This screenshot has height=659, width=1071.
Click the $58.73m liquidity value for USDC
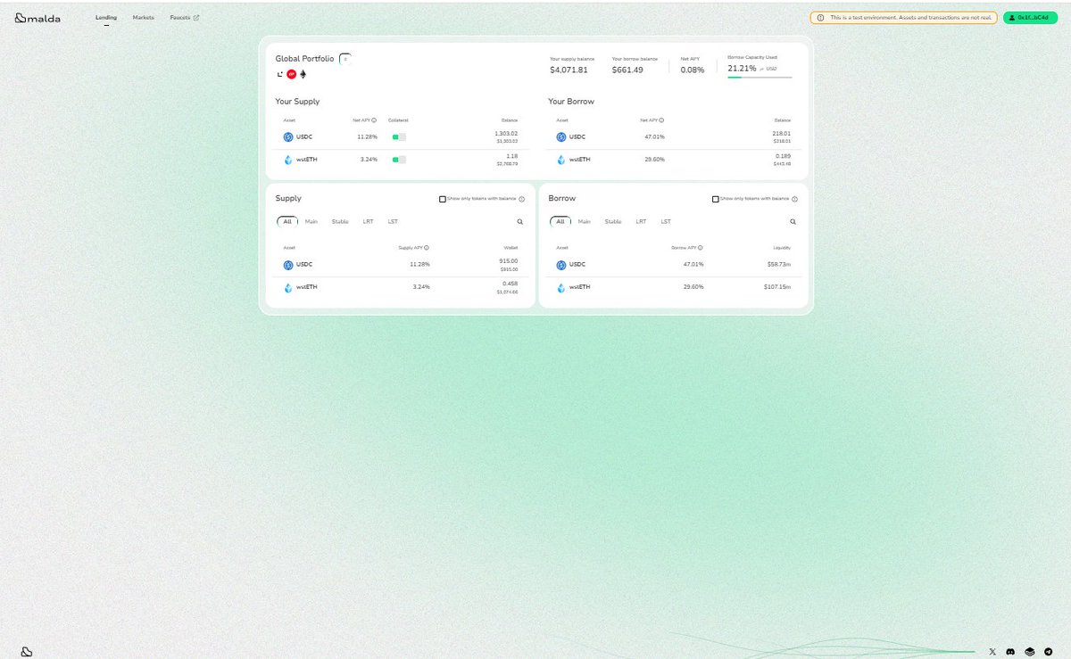[x=778, y=264]
